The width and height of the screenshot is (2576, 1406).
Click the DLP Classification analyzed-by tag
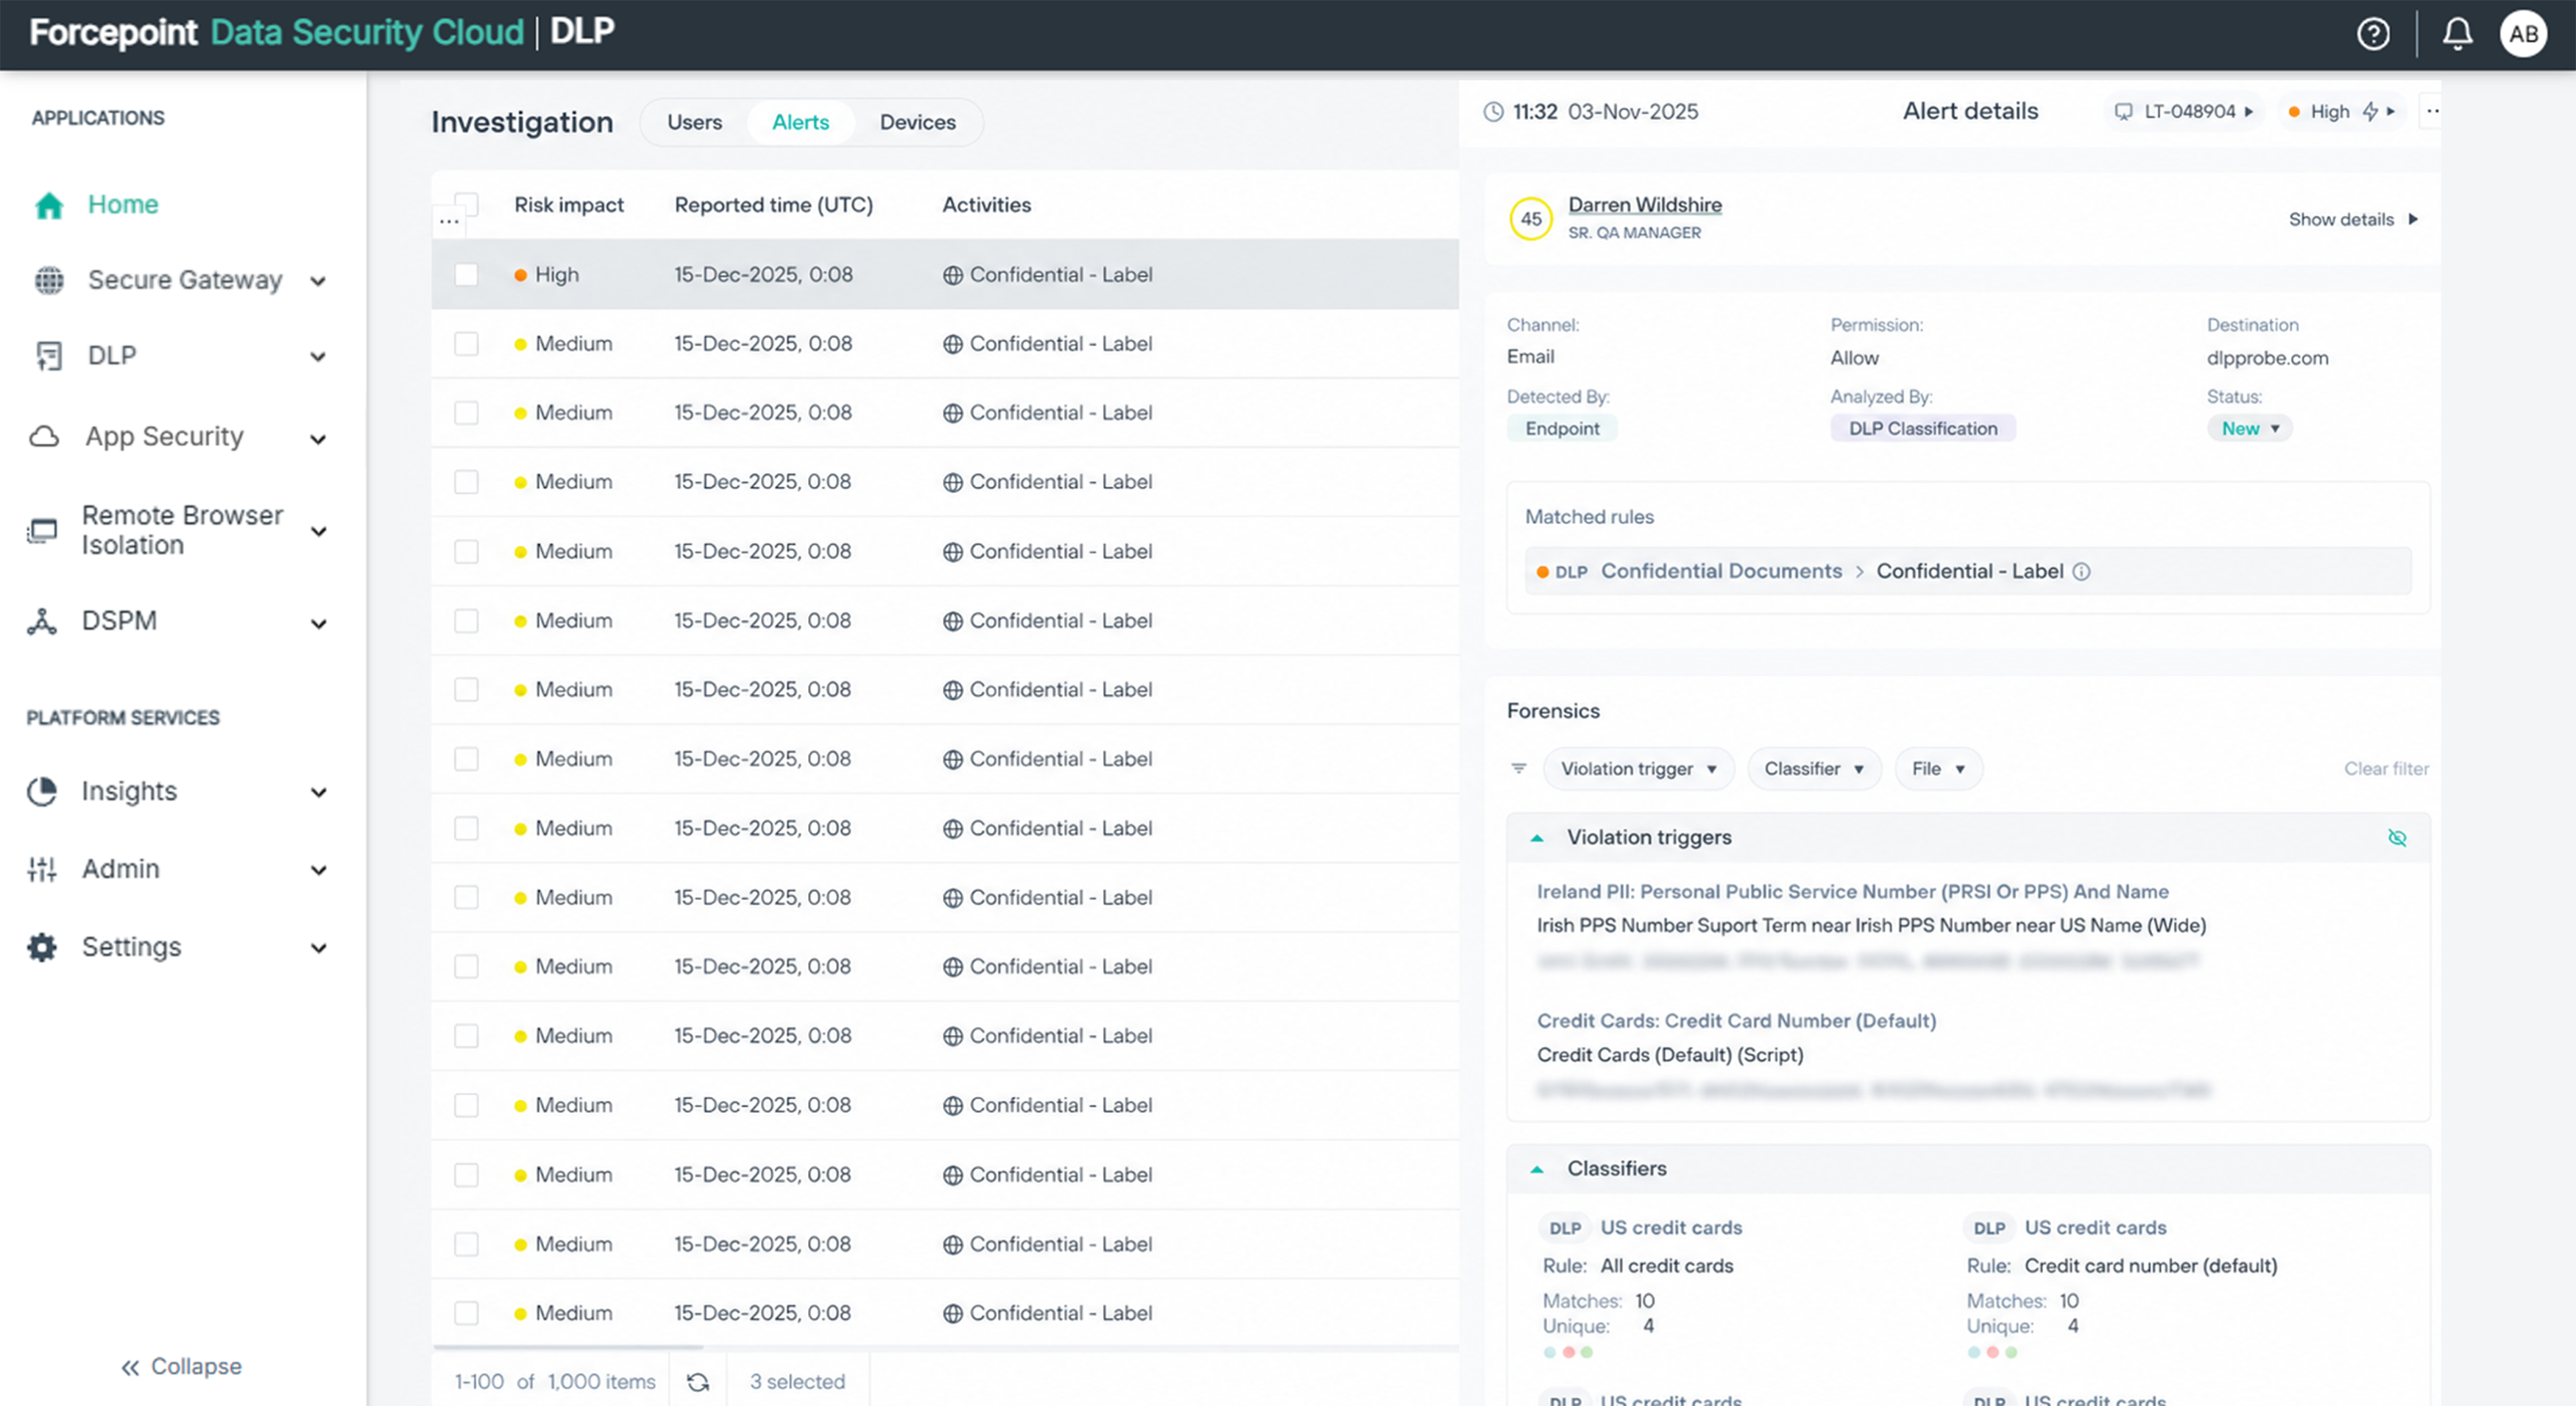pos(1922,429)
